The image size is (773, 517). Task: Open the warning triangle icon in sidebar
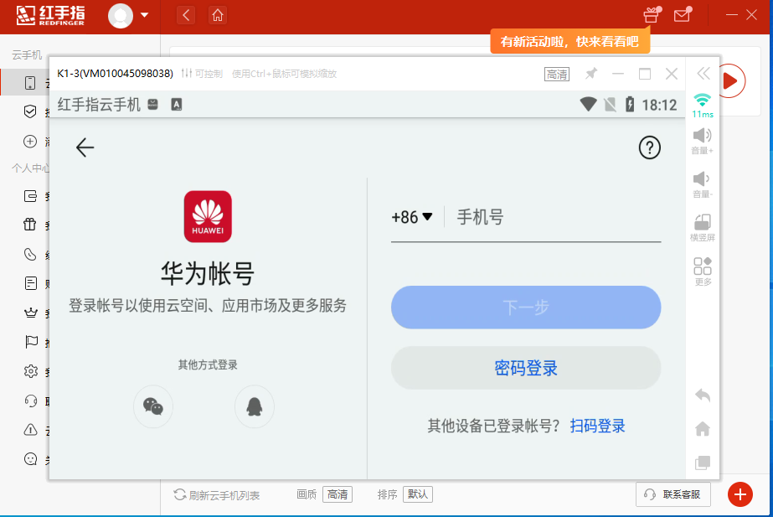pos(30,430)
